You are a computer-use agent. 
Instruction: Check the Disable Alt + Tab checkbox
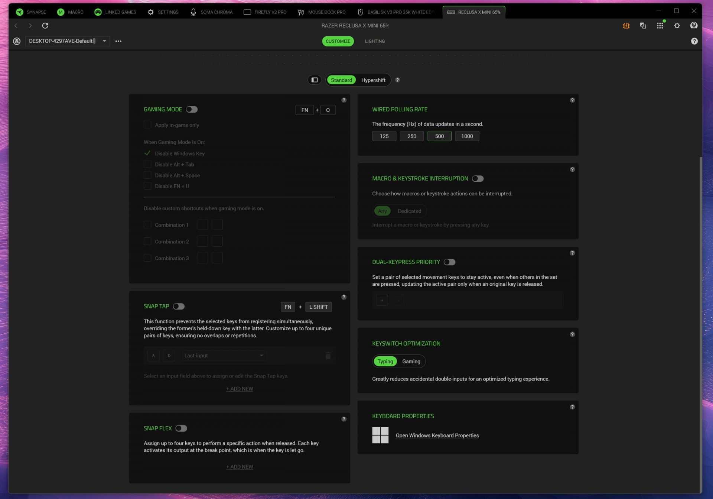pyautogui.click(x=147, y=164)
